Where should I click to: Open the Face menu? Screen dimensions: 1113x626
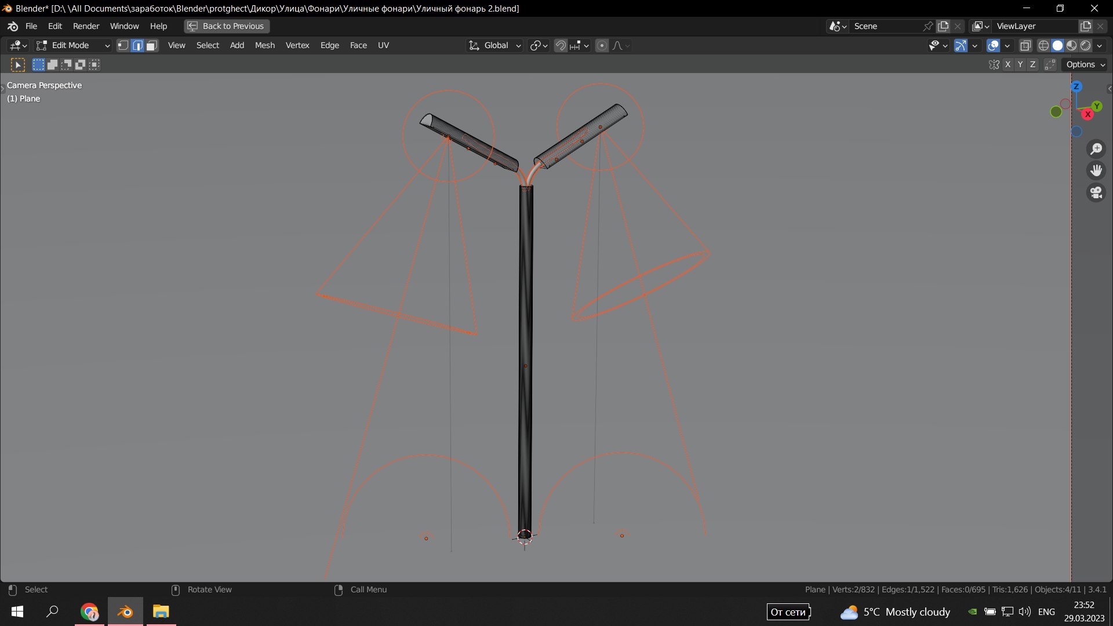358,45
